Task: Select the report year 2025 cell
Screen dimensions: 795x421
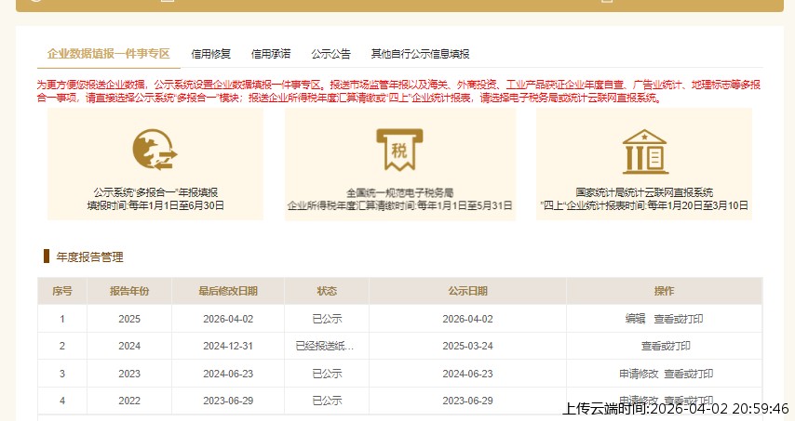Action: click(x=129, y=319)
